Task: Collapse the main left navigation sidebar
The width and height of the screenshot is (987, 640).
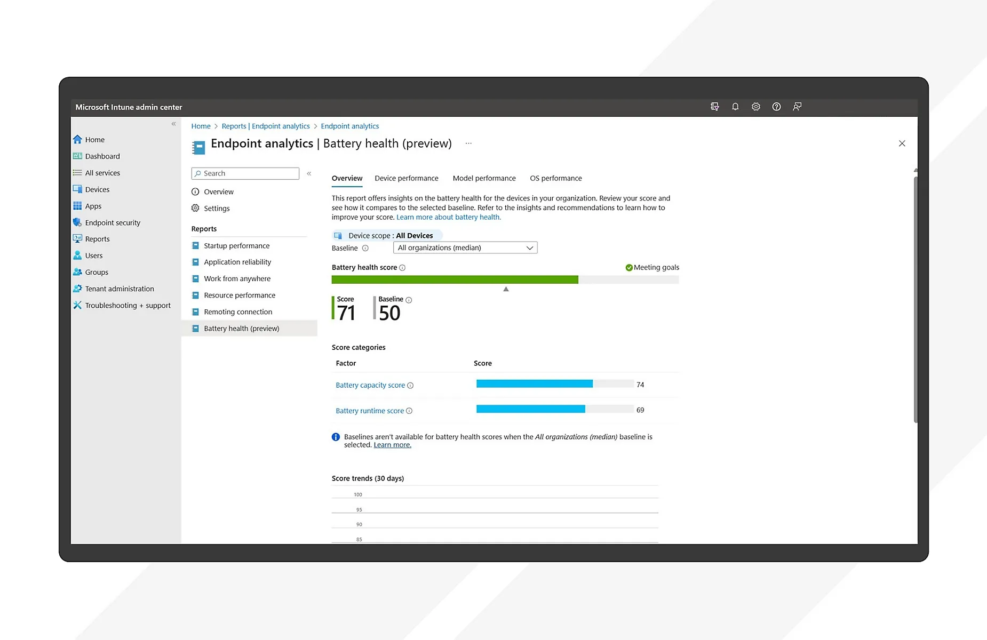Action: 173,124
